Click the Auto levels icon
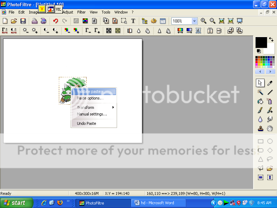The height and width of the screenshot is (208, 277). click(x=5, y=31)
